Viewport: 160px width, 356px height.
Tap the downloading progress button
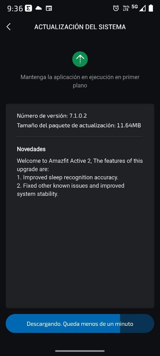point(80,323)
